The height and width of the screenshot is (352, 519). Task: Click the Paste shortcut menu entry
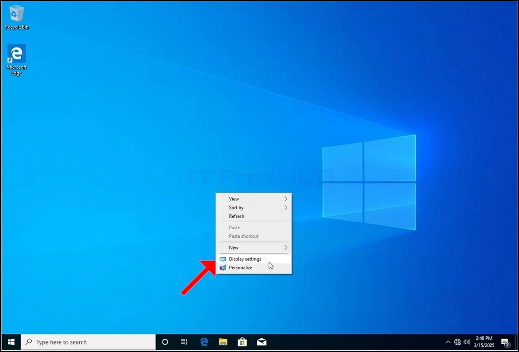(x=253, y=236)
